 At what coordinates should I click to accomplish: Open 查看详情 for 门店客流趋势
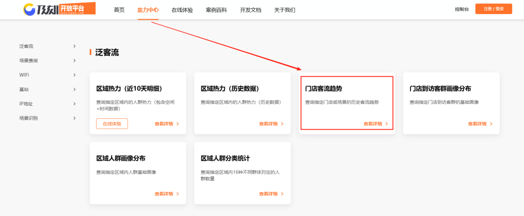click(376, 124)
